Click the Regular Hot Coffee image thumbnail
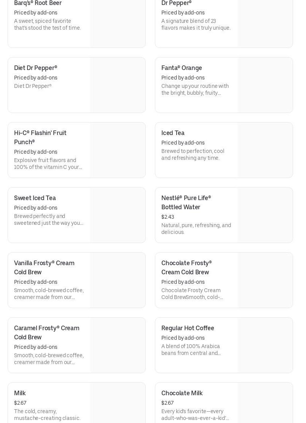Viewport: 306px width, 423px height. pyautogui.click(x=265, y=345)
